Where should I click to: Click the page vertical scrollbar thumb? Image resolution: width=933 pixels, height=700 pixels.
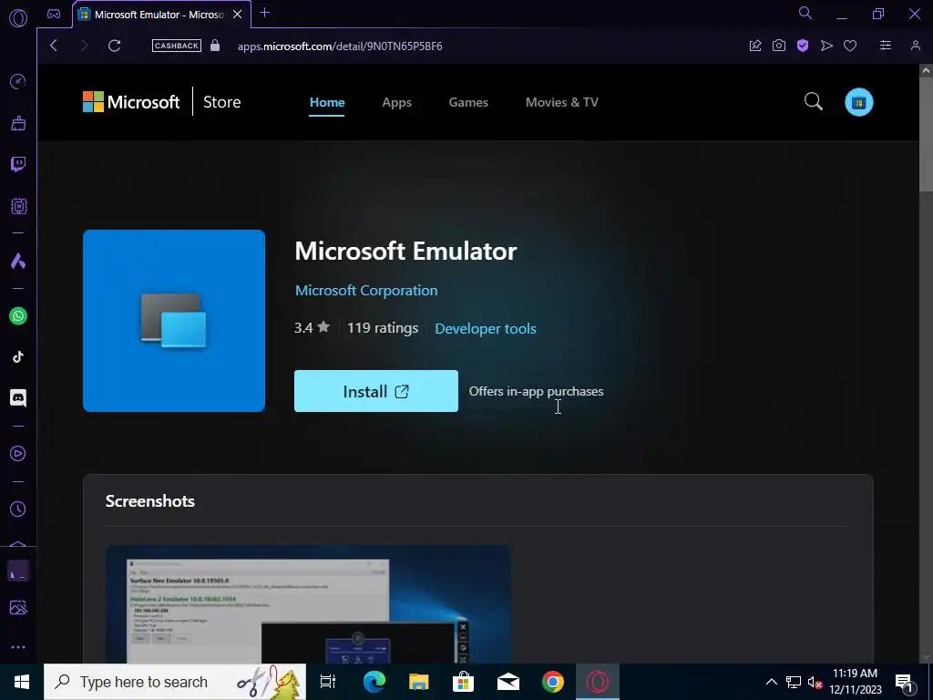click(x=926, y=134)
